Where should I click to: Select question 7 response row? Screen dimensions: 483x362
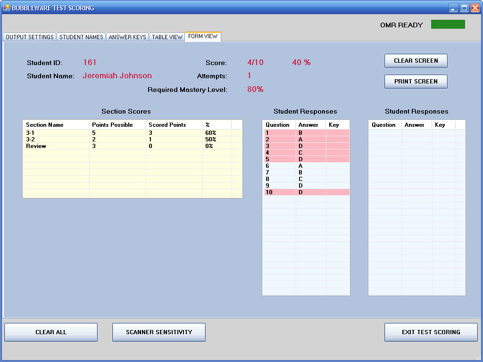click(x=307, y=173)
